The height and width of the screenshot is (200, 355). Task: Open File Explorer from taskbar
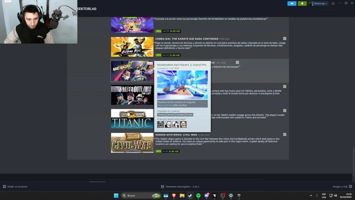[x=182, y=196]
